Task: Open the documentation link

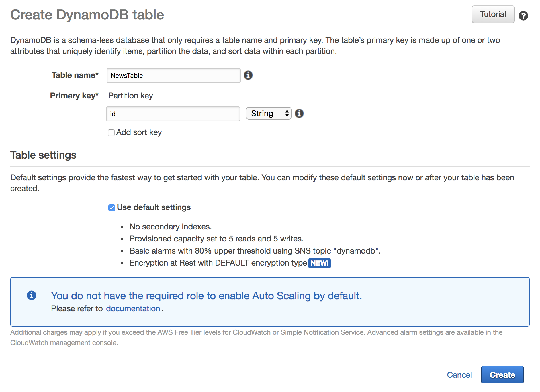Action: tap(133, 309)
